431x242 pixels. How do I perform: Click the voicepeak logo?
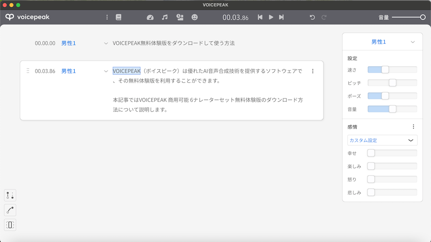[x=28, y=17]
